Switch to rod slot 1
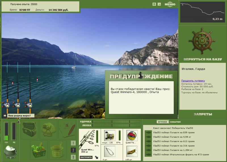Screen dimensions: 227x162 (73, 143)
